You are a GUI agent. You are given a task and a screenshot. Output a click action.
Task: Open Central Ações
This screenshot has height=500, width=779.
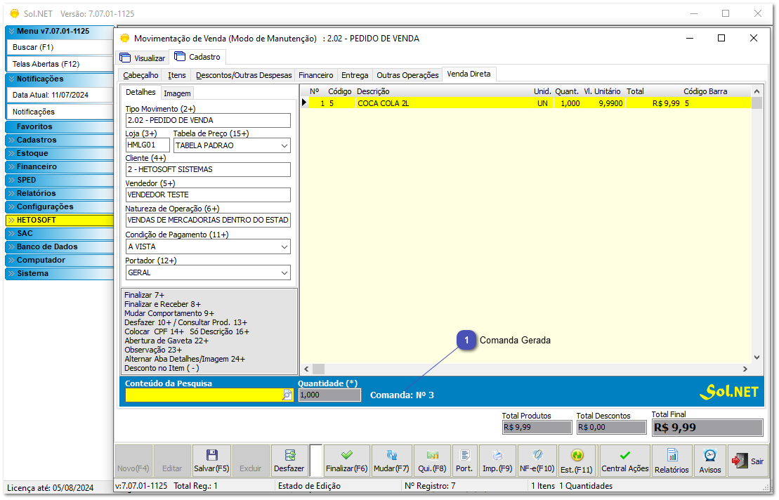pyautogui.click(x=624, y=460)
